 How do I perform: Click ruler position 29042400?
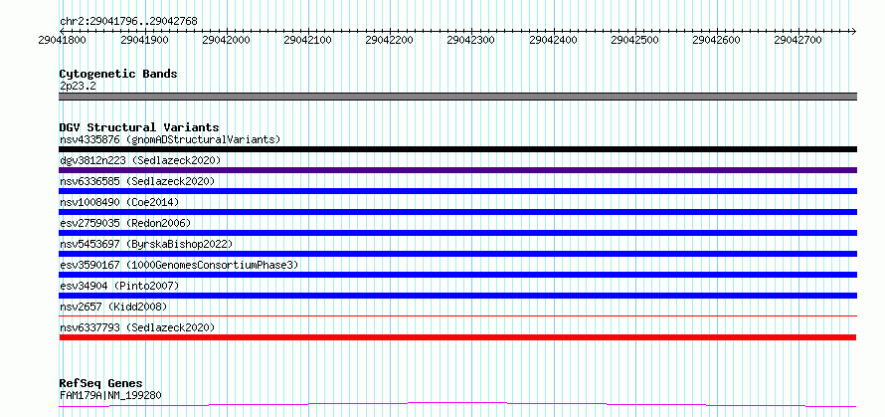point(554,40)
